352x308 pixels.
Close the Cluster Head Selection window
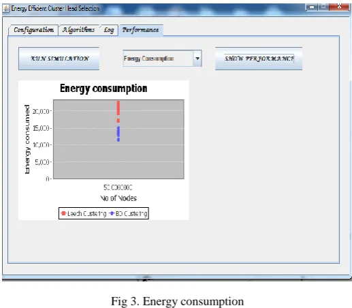tap(339, 7)
